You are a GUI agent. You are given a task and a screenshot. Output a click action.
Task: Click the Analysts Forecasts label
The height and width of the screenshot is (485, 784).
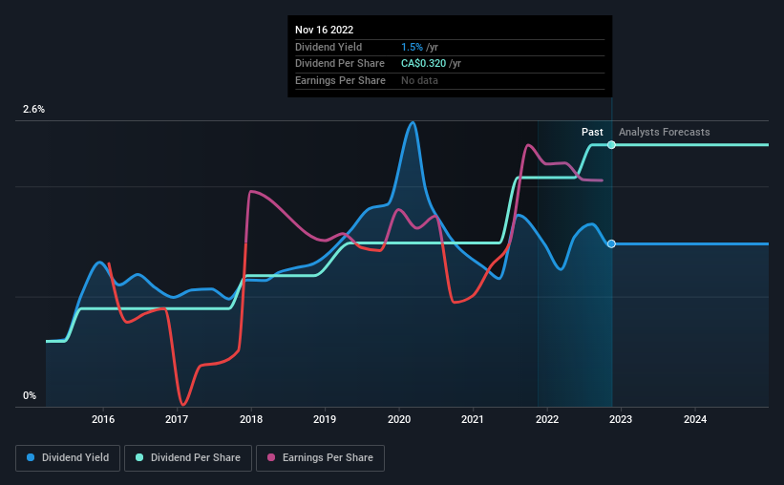coord(664,132)
